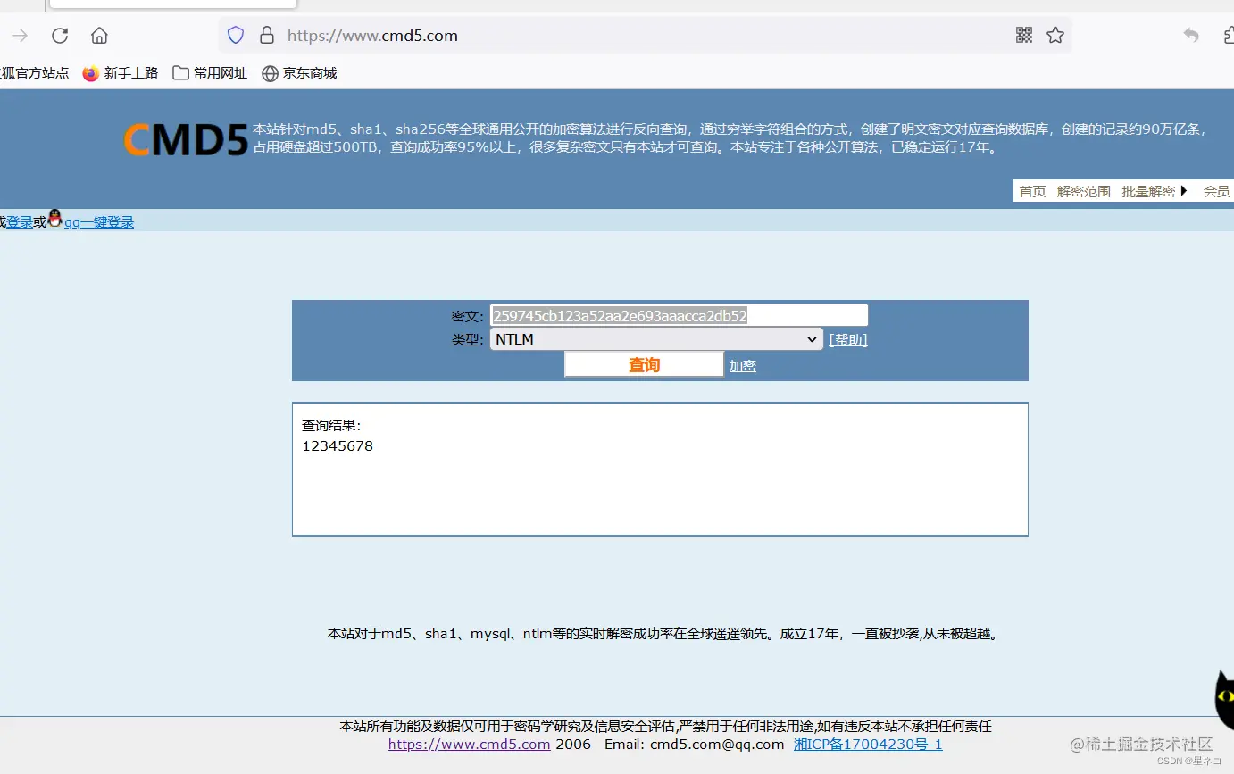Open the QR code icon in address bar

point(1024,35)
